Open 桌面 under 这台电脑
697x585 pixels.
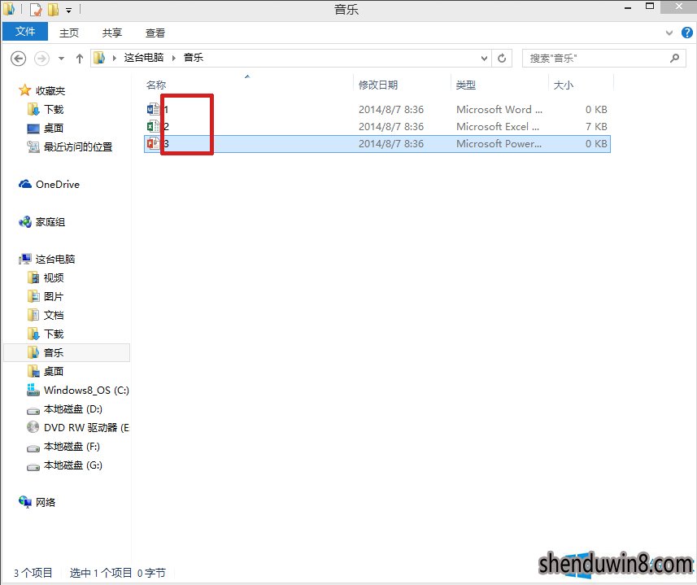point(46,371)
